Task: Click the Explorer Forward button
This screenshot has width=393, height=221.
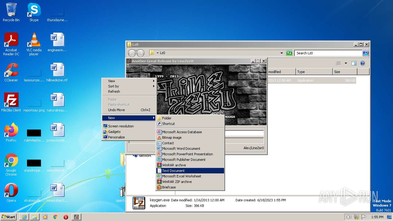Action: [x=140, y=53]
